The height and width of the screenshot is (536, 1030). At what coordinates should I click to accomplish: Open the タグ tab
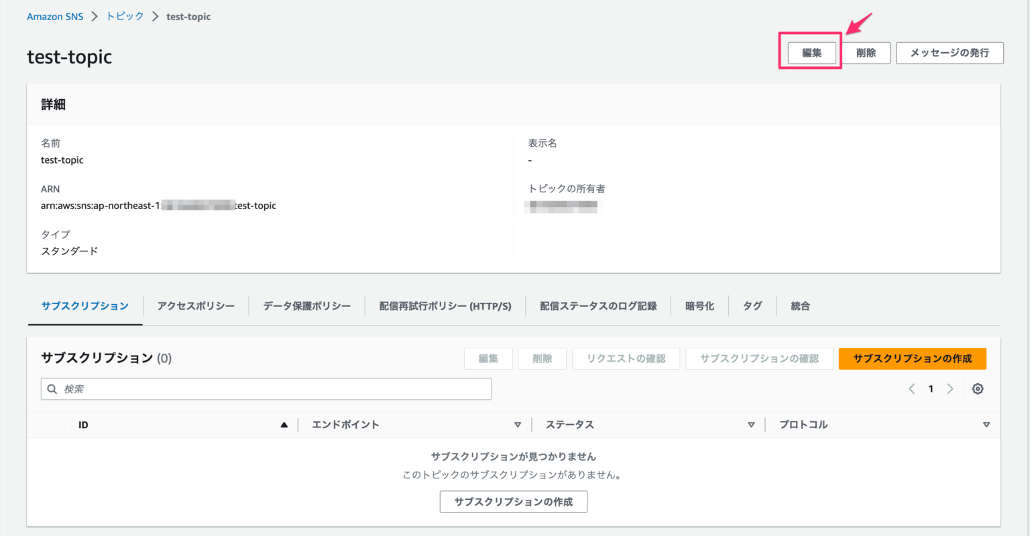(x=752, y=306)
